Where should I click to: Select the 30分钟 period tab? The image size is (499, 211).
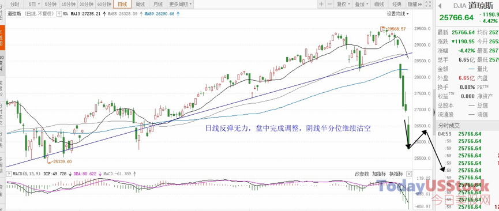pyautogui.click(x=87, y=4)
